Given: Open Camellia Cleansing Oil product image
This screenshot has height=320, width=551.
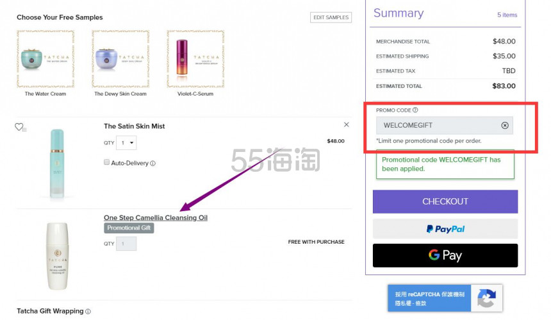Looking at the screenshot, I should [x=58, y=256].
